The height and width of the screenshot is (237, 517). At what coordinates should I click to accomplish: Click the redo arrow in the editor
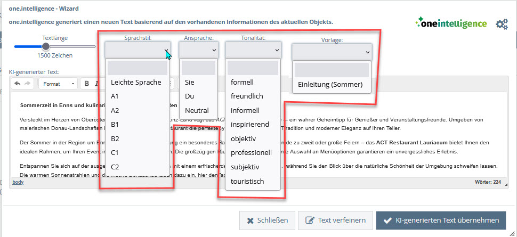click(x=27, y=84)
